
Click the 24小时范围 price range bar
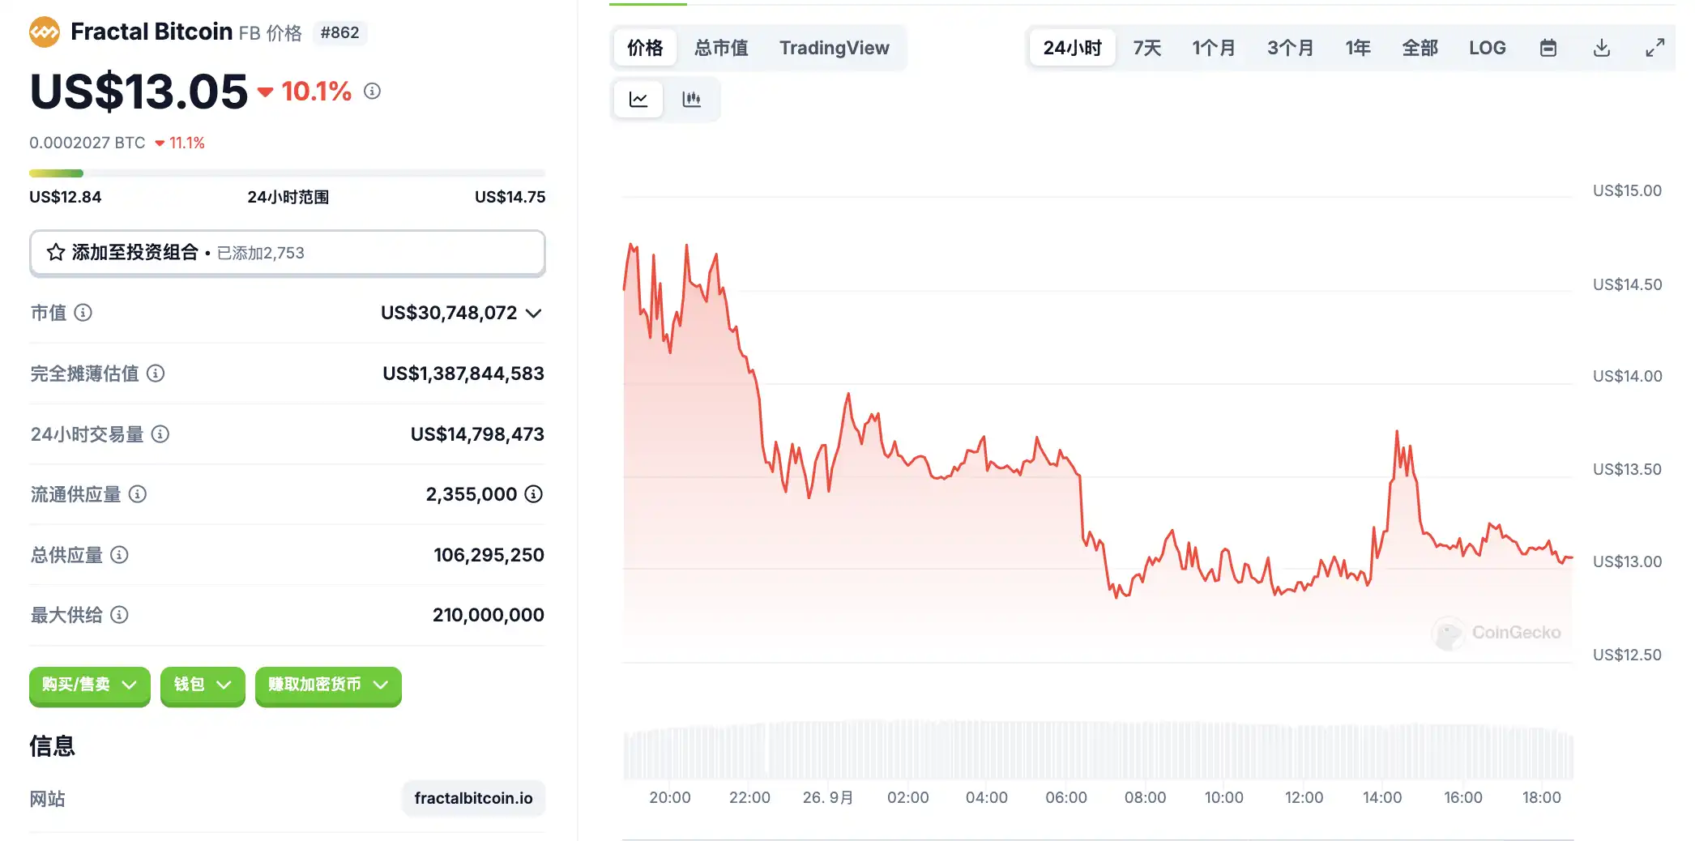[287, 173]
